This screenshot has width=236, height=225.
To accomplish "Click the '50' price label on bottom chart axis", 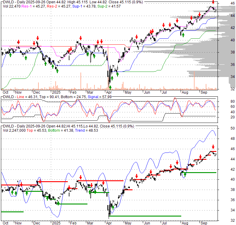I will tap(233, 128).
